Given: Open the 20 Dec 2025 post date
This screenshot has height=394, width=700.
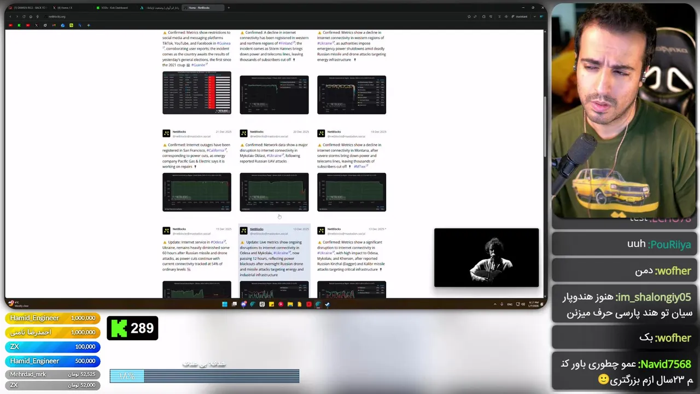Looking at the screenshot, I should (301, 132).
